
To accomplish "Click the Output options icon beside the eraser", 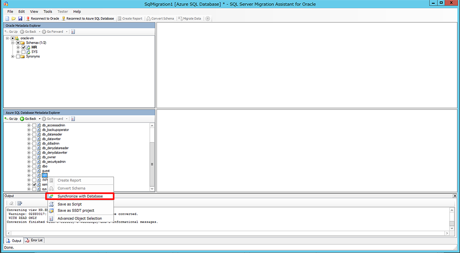I will (x=19, y=203).
